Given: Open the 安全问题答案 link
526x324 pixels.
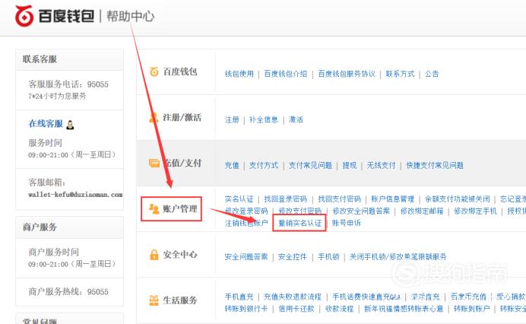Looking at the screenshot, I should tap(246, 257).
